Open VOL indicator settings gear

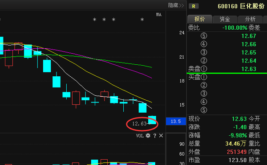click(148, 136)
